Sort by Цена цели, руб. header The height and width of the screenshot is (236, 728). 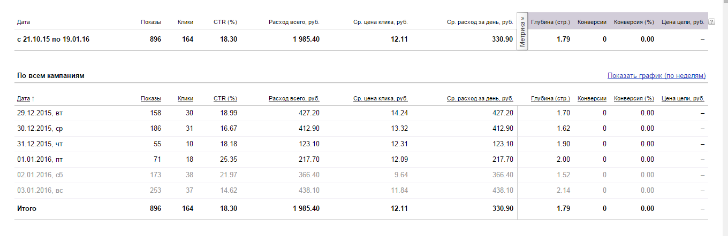(x=683, y=98)
